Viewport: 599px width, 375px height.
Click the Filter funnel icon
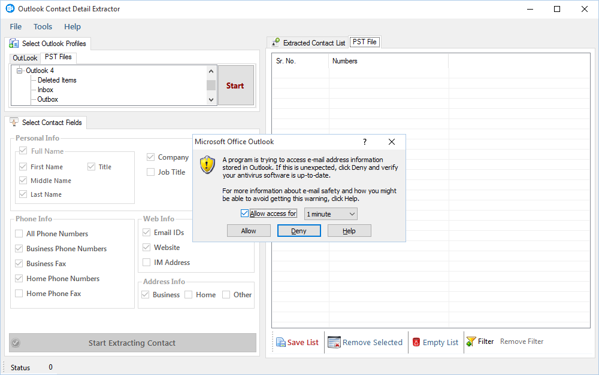coord(471,342)
